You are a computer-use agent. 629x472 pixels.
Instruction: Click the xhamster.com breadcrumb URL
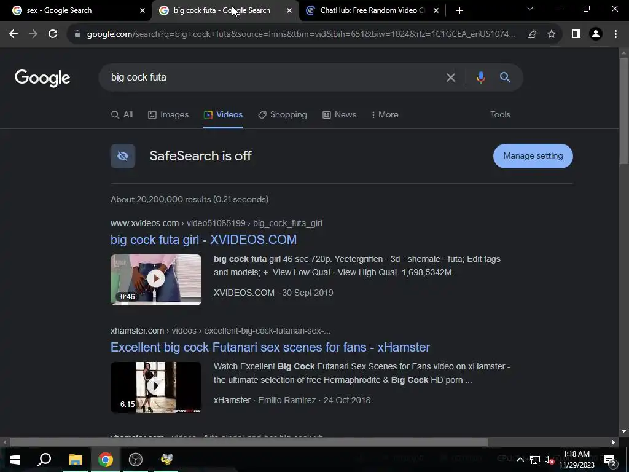coord(221,331)
